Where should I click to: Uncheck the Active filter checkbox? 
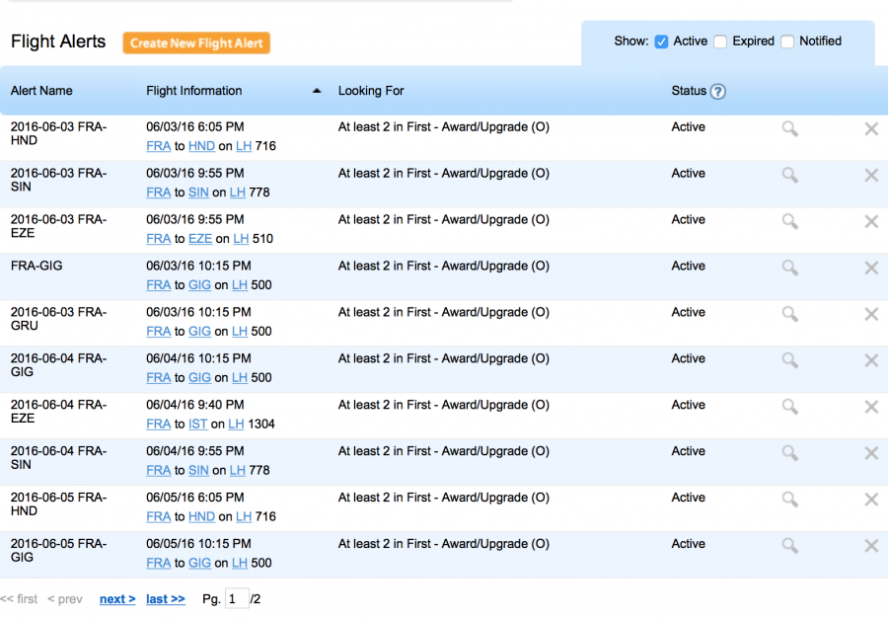662,41
